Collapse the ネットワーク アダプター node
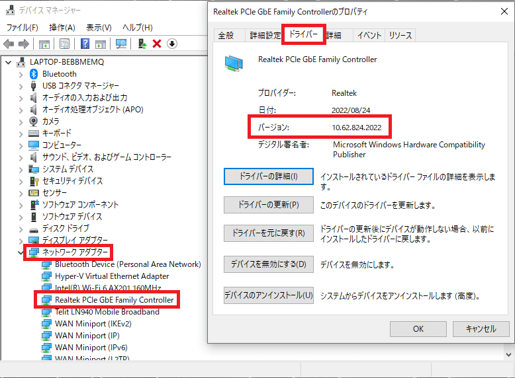The image size is (515, 378). (x=21, y=252)
